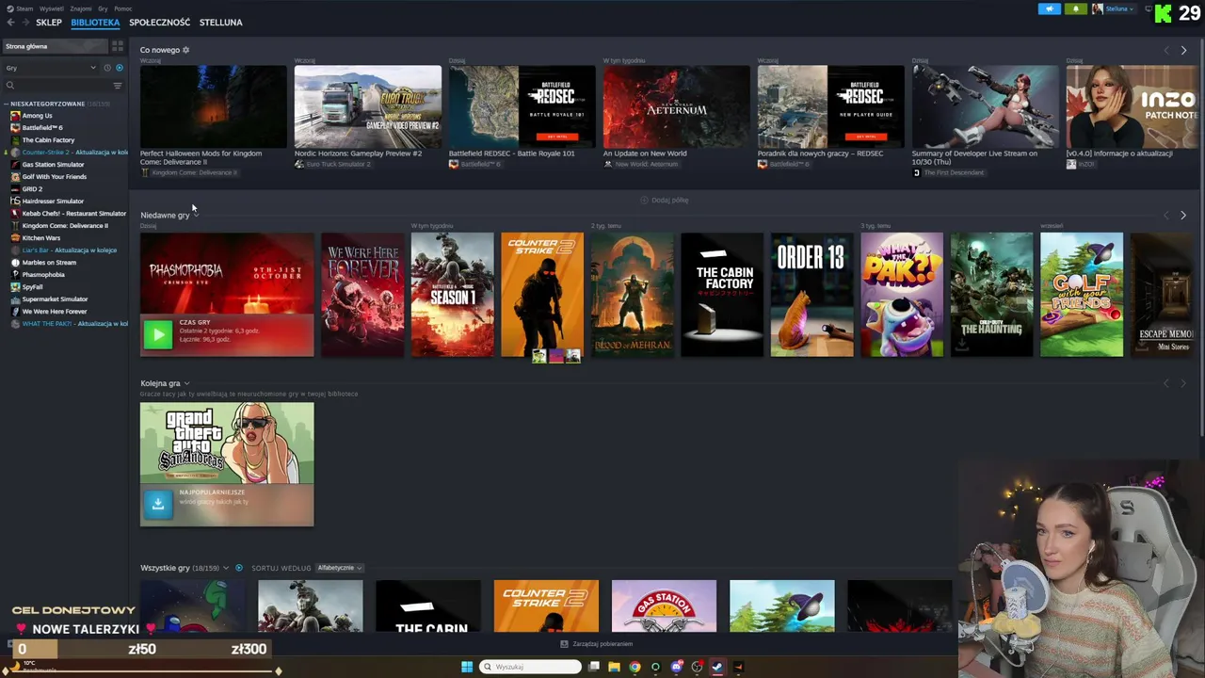Viewport: 1205px width, 678px height.
Task: Open the Gry menu in menu bar
Action: tap(103, 8)
